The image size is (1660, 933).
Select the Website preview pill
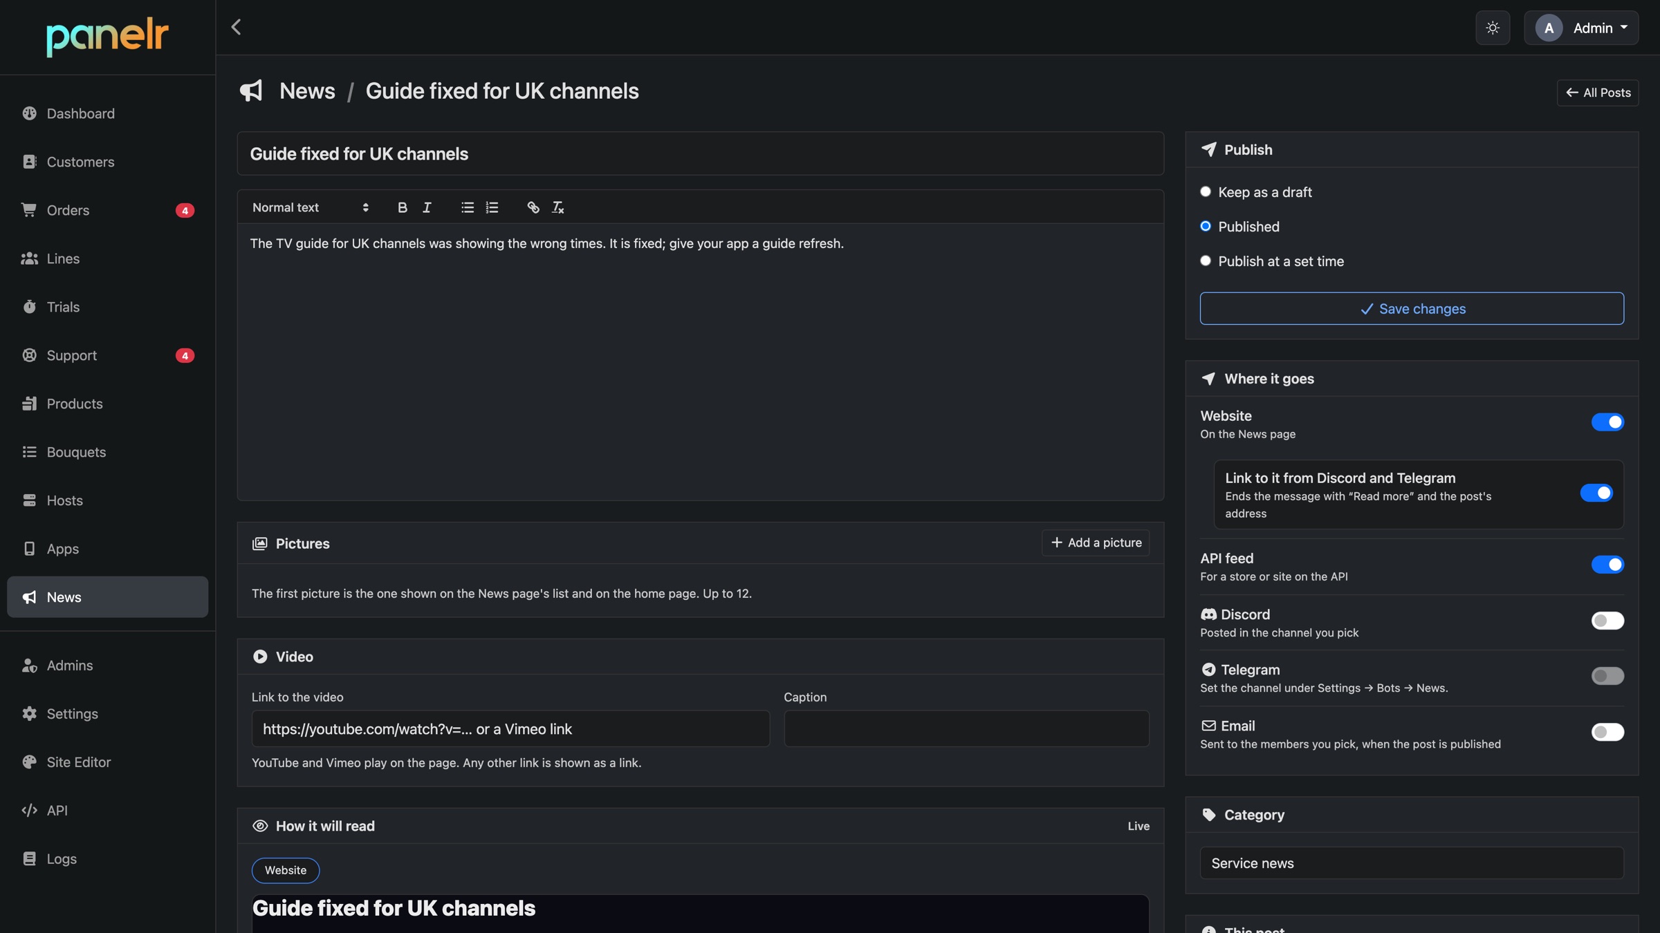pos(285,870)
